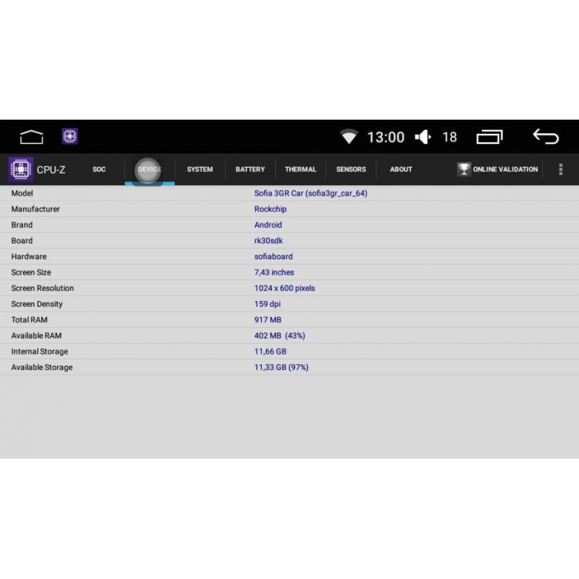The image size is (579, 579).
Task: Select the Model row label
Action: [x=22, y=193]
